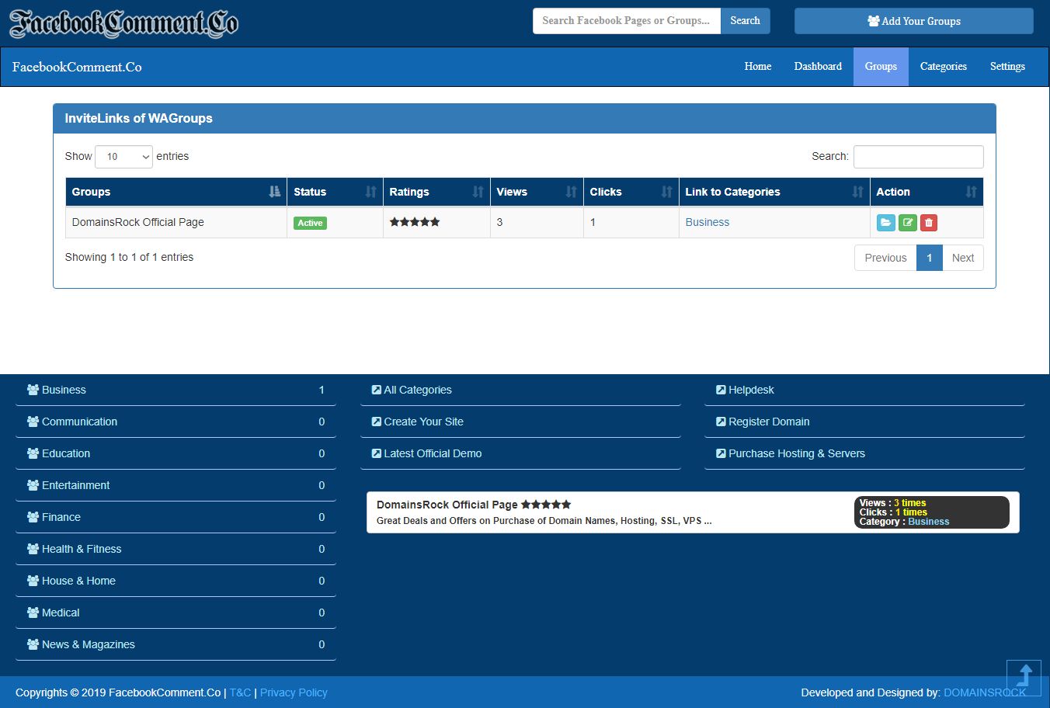Open the Business category link in the table
Screen dimensions: 1050x708
pos(707,222)
